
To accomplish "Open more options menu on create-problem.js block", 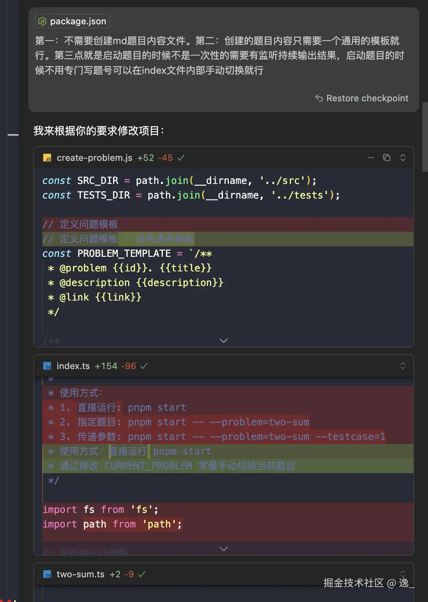I will [x=371, y=158].
